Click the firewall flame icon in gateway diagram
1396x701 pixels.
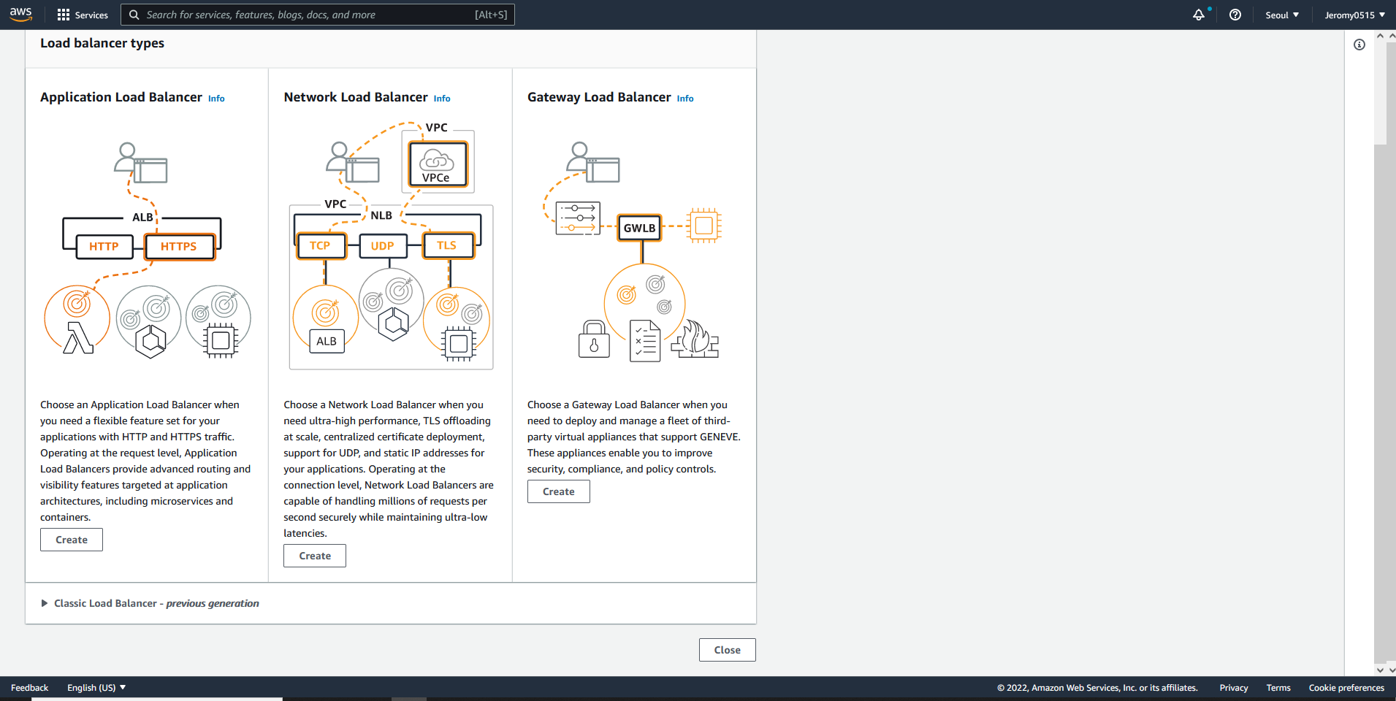695,340
